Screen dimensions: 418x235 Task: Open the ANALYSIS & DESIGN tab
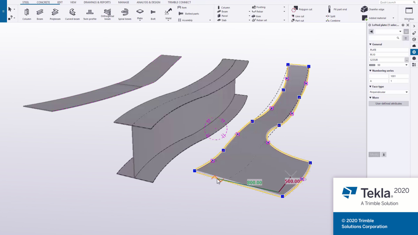(x=148, y=2)
